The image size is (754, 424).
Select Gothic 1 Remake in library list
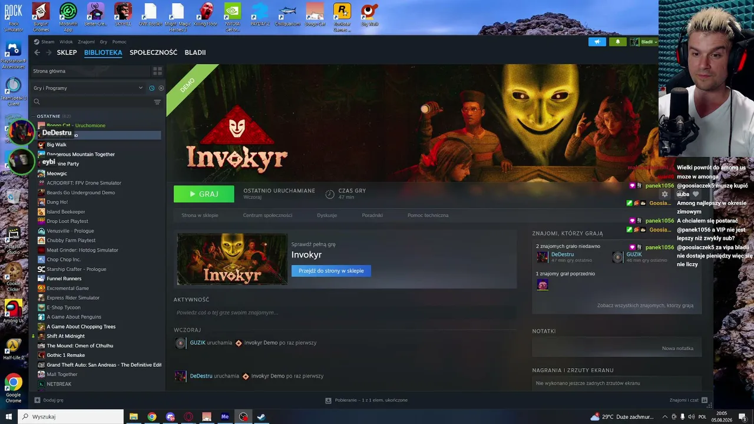66,355
